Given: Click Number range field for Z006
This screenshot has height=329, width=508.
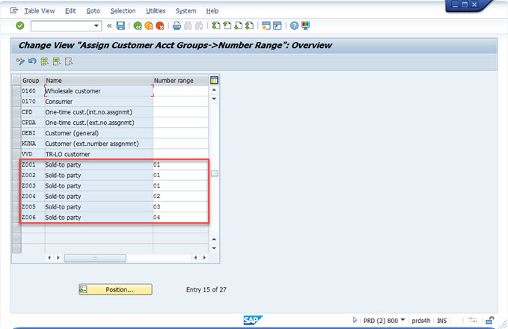Looking at the screenshot, I should [x=180, y=218].
